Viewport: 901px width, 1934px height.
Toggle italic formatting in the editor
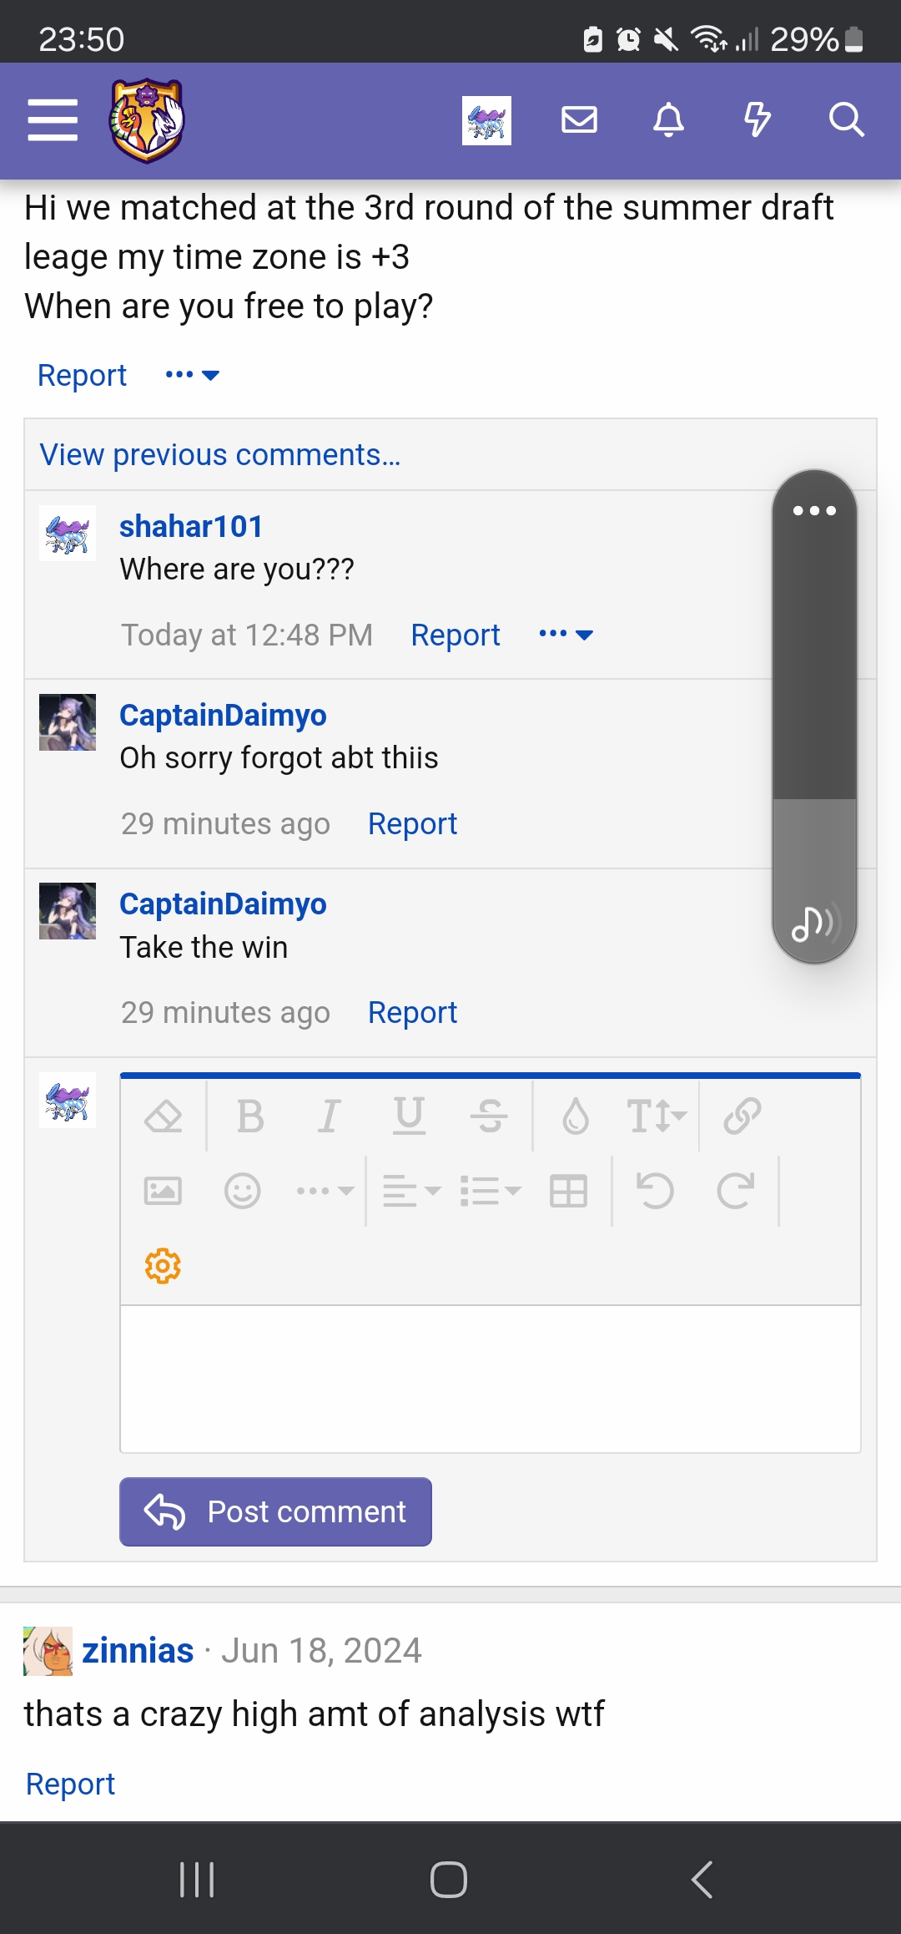[x=330, y=1116]
